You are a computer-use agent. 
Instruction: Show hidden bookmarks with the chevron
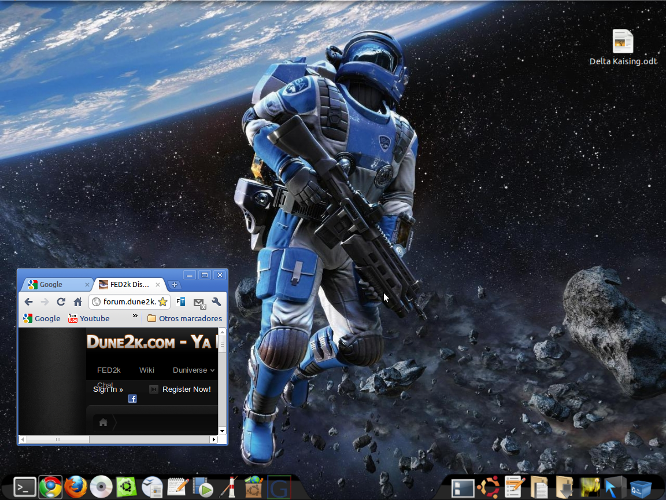pyautogui.click(x=135, y=316)
